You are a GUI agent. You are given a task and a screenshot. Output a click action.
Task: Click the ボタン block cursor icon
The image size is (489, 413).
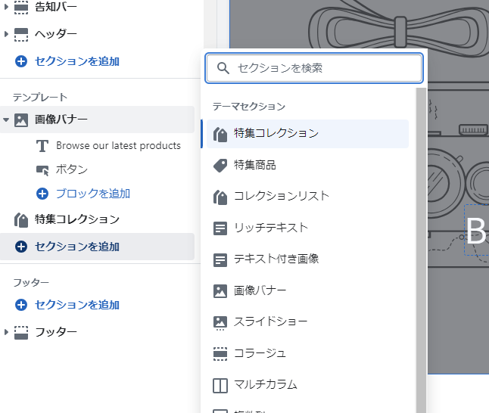point(42,170)
